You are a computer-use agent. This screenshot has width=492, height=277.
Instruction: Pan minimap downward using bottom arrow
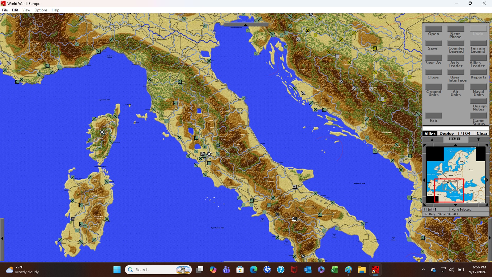tap(455, 205)
